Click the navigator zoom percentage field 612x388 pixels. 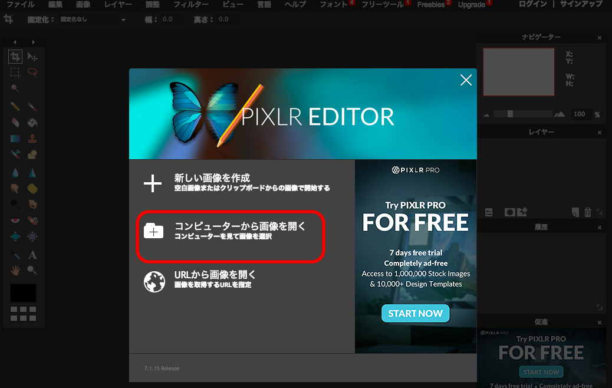coord(580,114)
